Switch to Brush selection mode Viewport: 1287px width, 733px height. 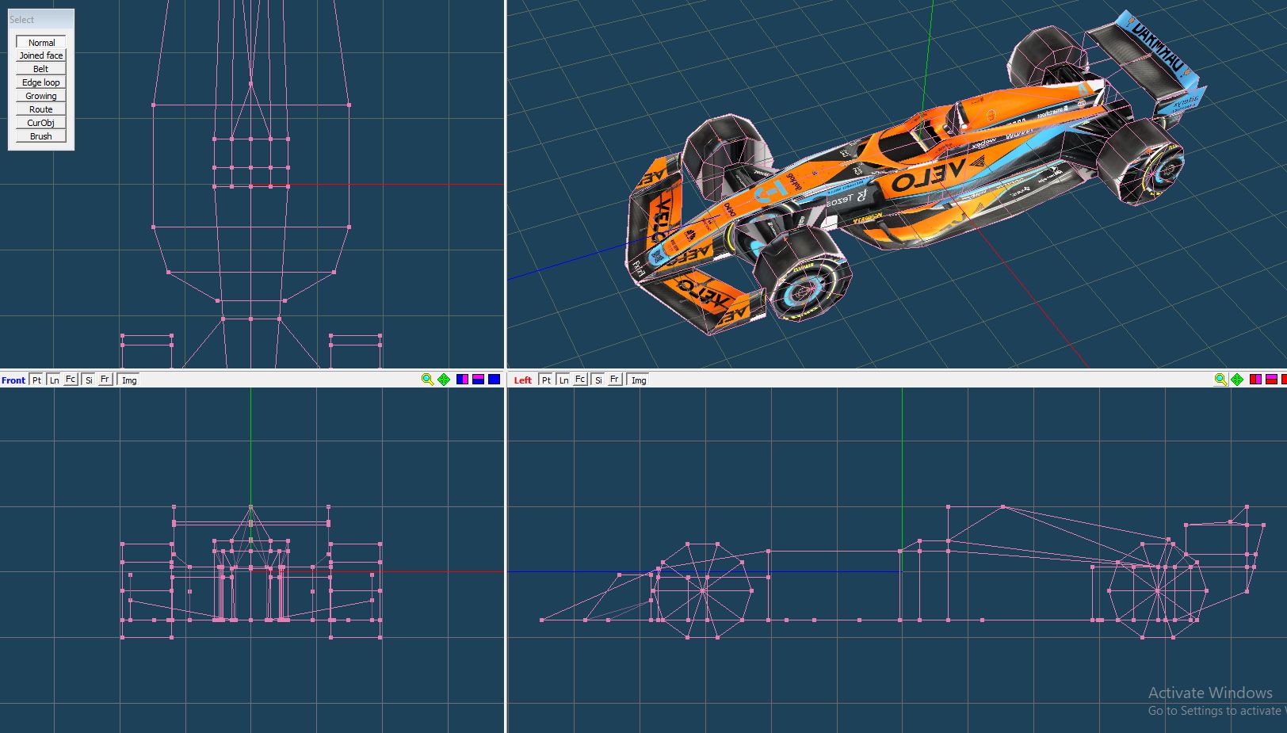tap(41, 136)
